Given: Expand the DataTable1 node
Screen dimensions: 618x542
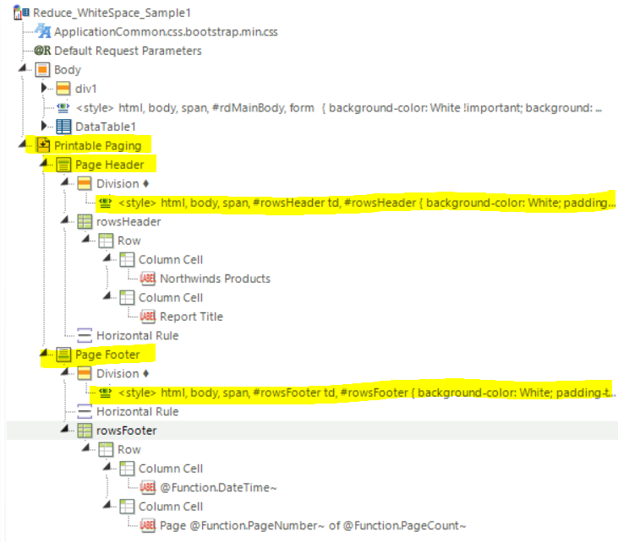Looking at the screenshot, I should [44, 126].
